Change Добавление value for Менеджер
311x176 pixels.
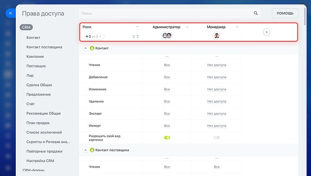tap(217, 77)
